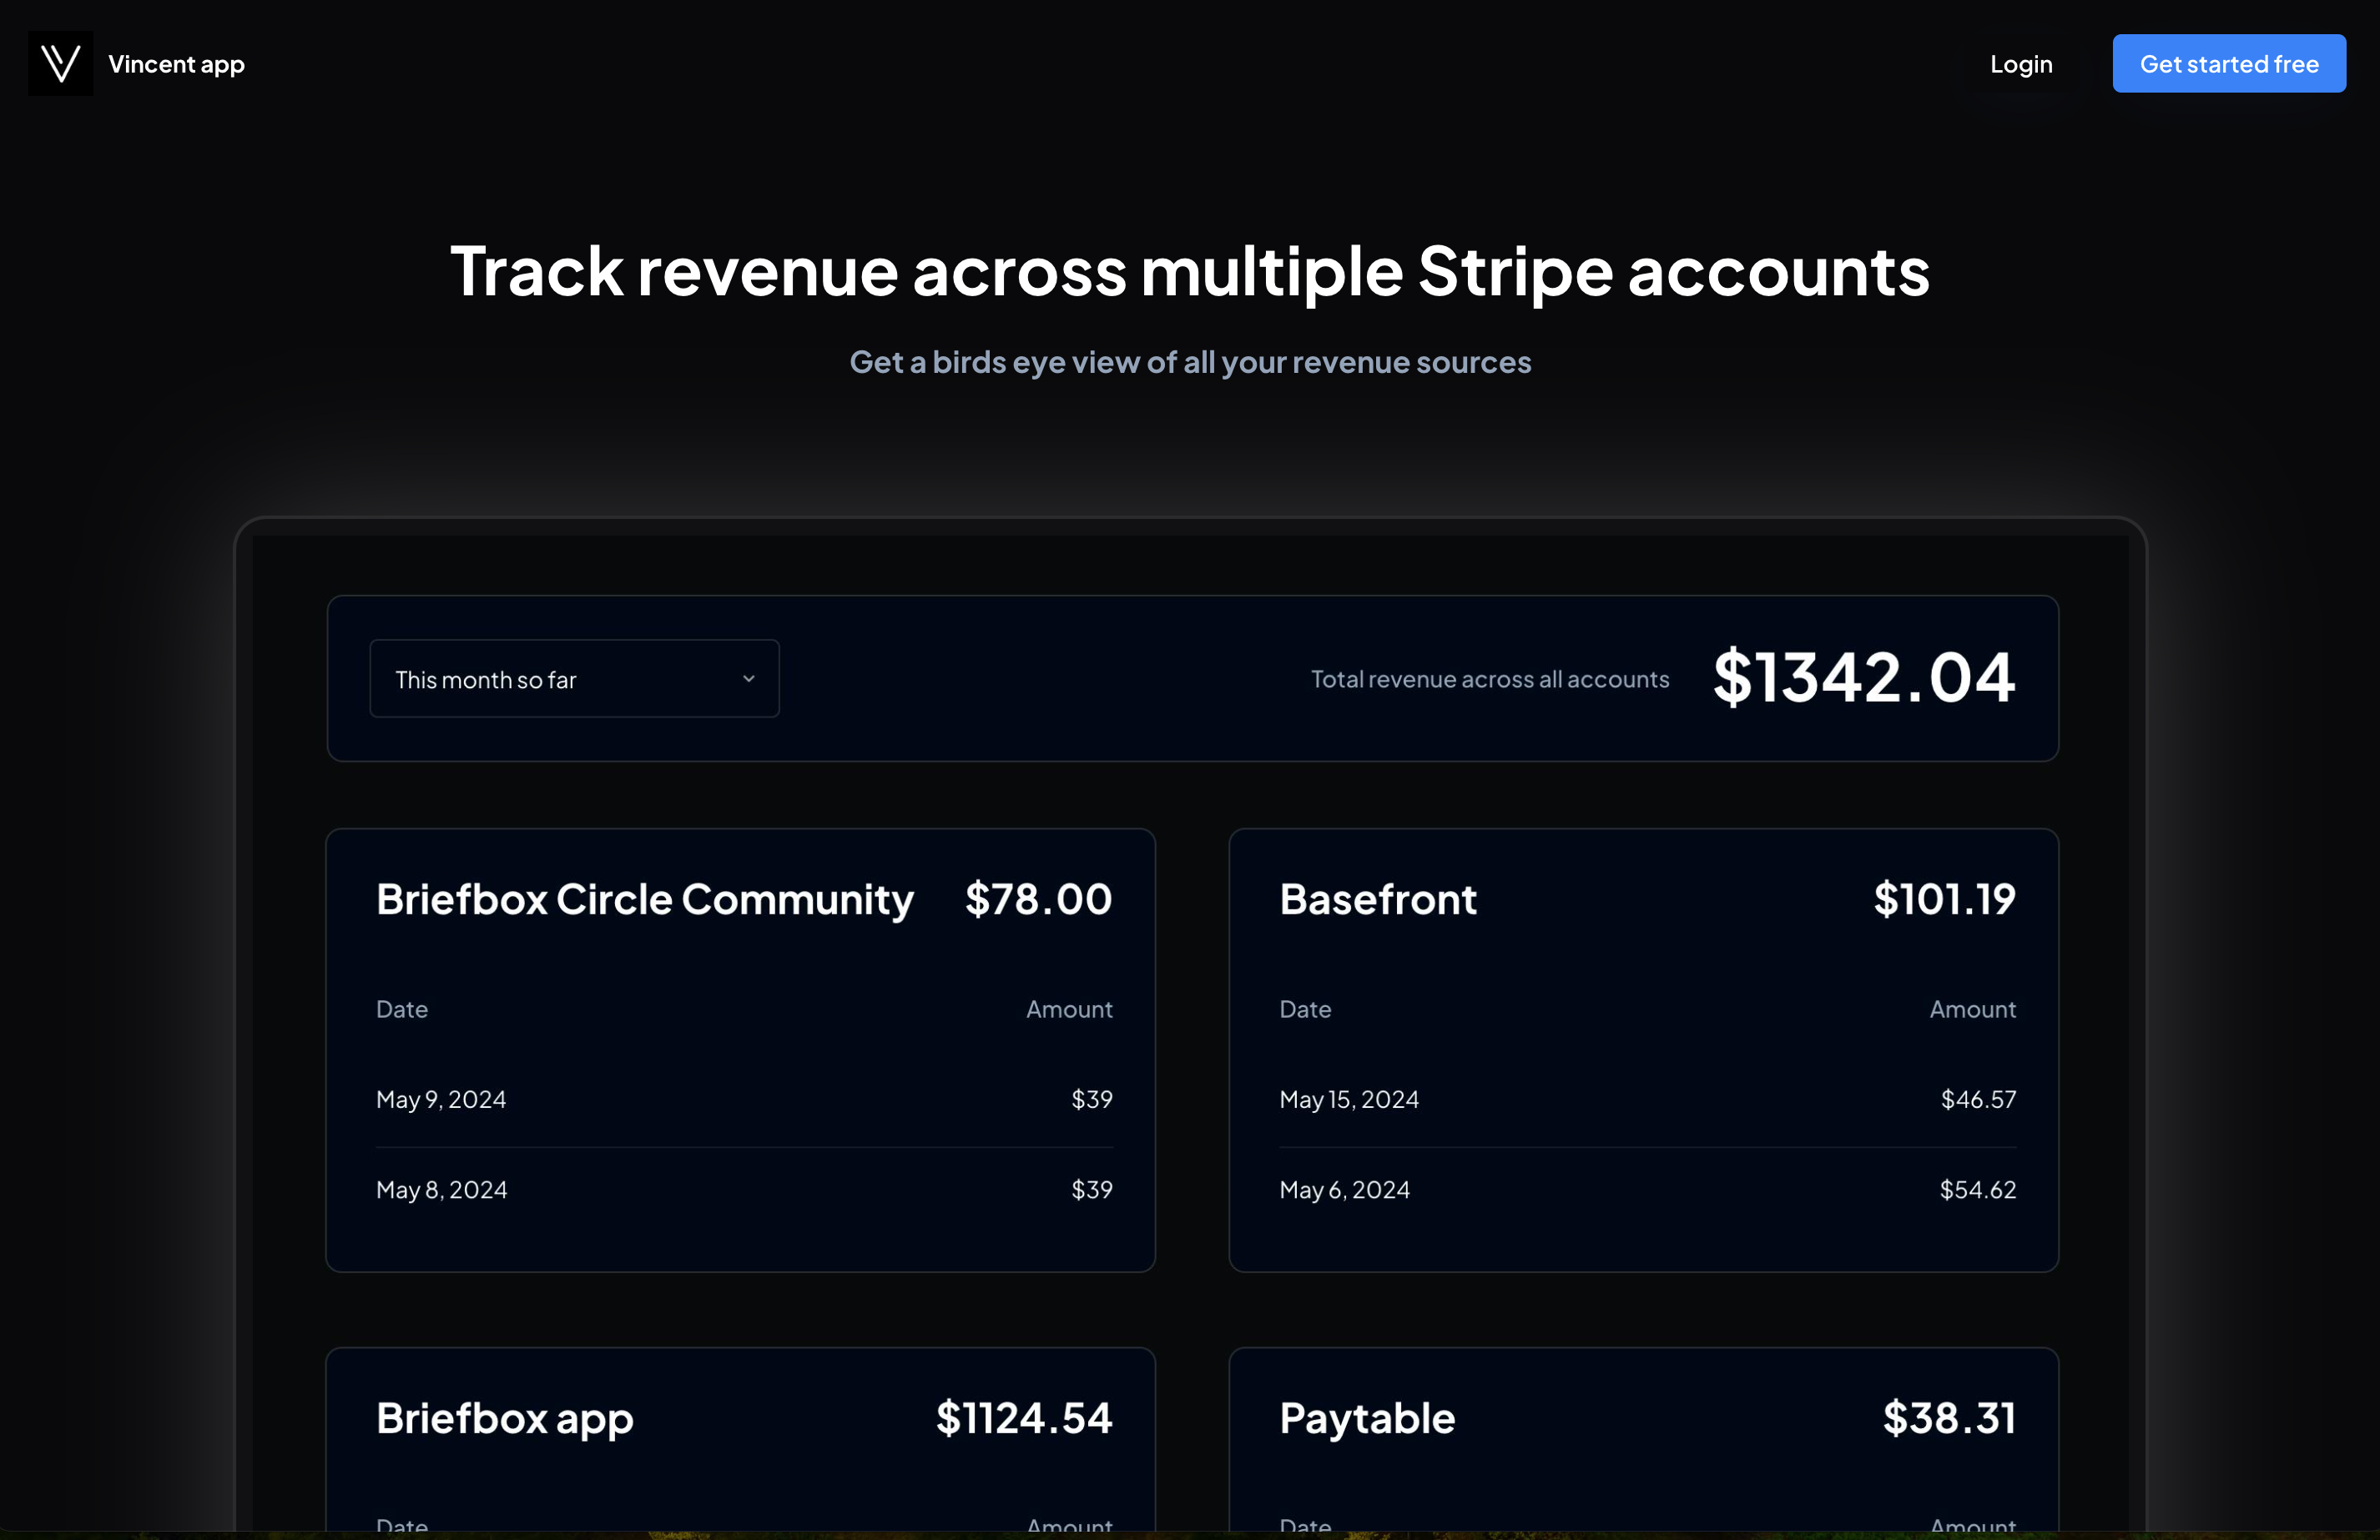Screen dimensions: 2380x1540
Task: Click the Amount header in Briefbox Circle Community card
Action: click(x=1069, y=1009)
